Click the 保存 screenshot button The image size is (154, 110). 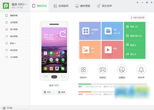[x=47, y=92]
